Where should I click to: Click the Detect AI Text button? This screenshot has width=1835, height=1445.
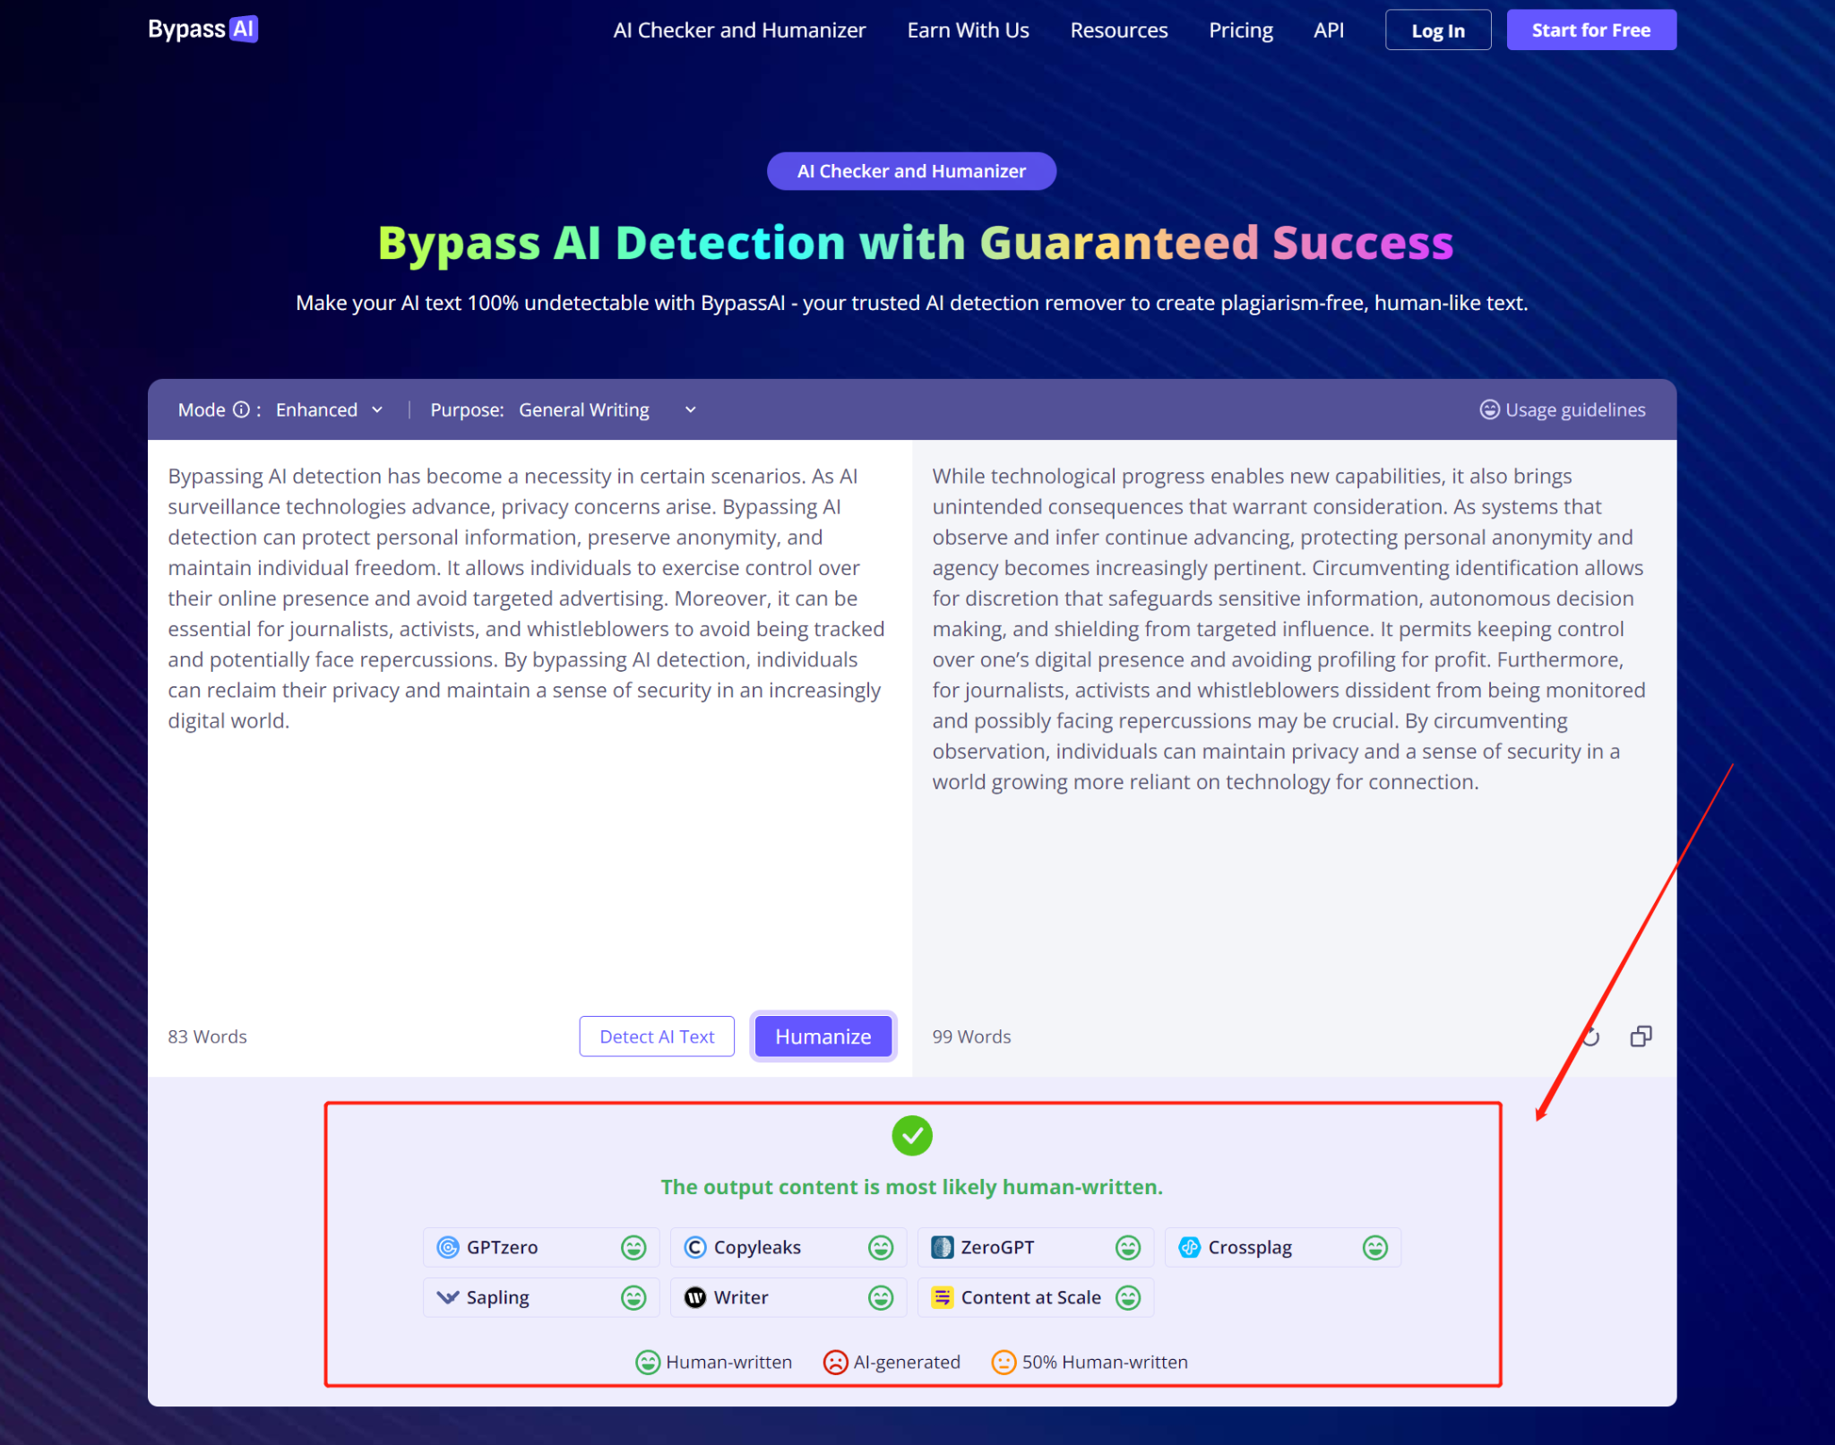click(657, 1036)
